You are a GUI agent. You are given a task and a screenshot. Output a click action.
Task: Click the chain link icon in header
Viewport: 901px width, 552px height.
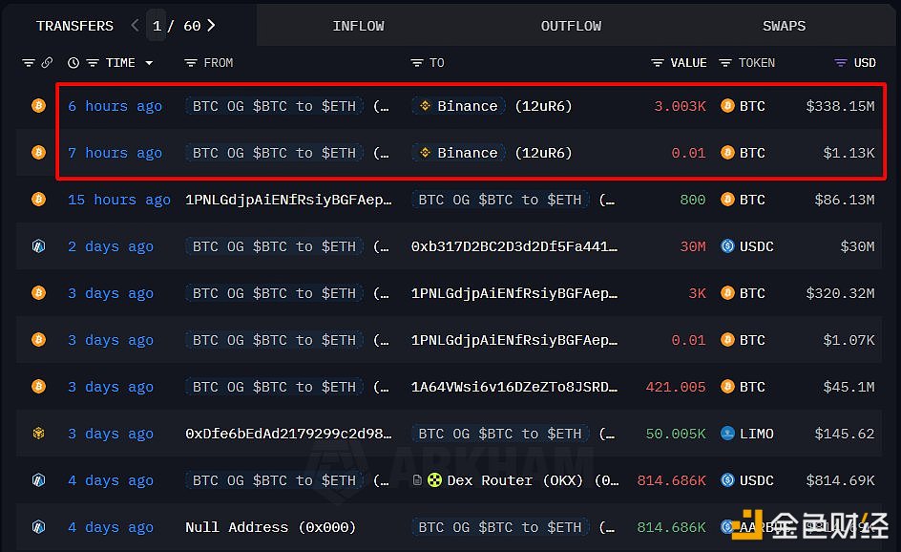47,63
